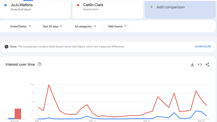Image resolution: width=217 pixels, height=122 pixels.
Task: Click the red dot beside Caitlin Clark
Action: click(x=78, y=5)
